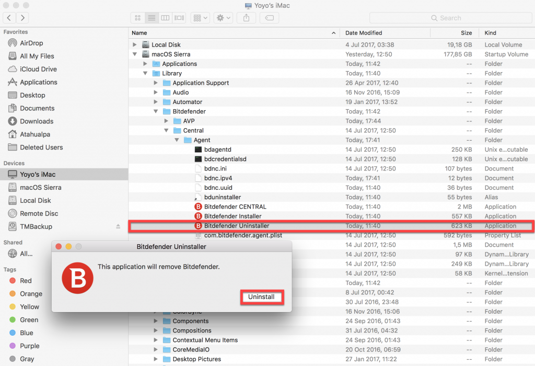Select the bdagentd executable file

332,150
